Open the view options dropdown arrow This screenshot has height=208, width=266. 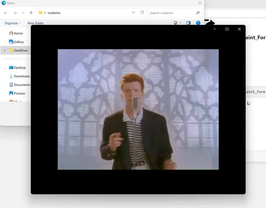point(180,23)
